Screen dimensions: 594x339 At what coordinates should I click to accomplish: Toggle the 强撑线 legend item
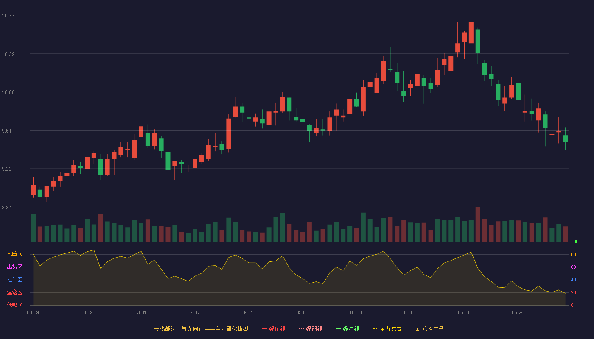[348, 329]
